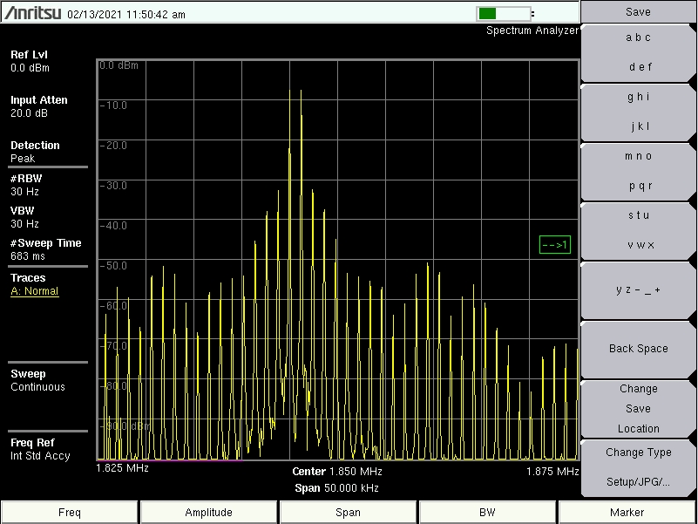The height and width of the screenshot is (524, 698).
Task: Click the -10.0 graticule level label
Action: (x=113, y=105)
